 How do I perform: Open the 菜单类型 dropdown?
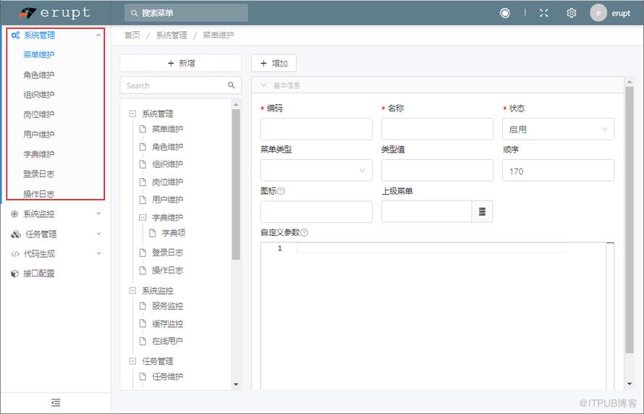pyautogui.click(x=316, y=170)
